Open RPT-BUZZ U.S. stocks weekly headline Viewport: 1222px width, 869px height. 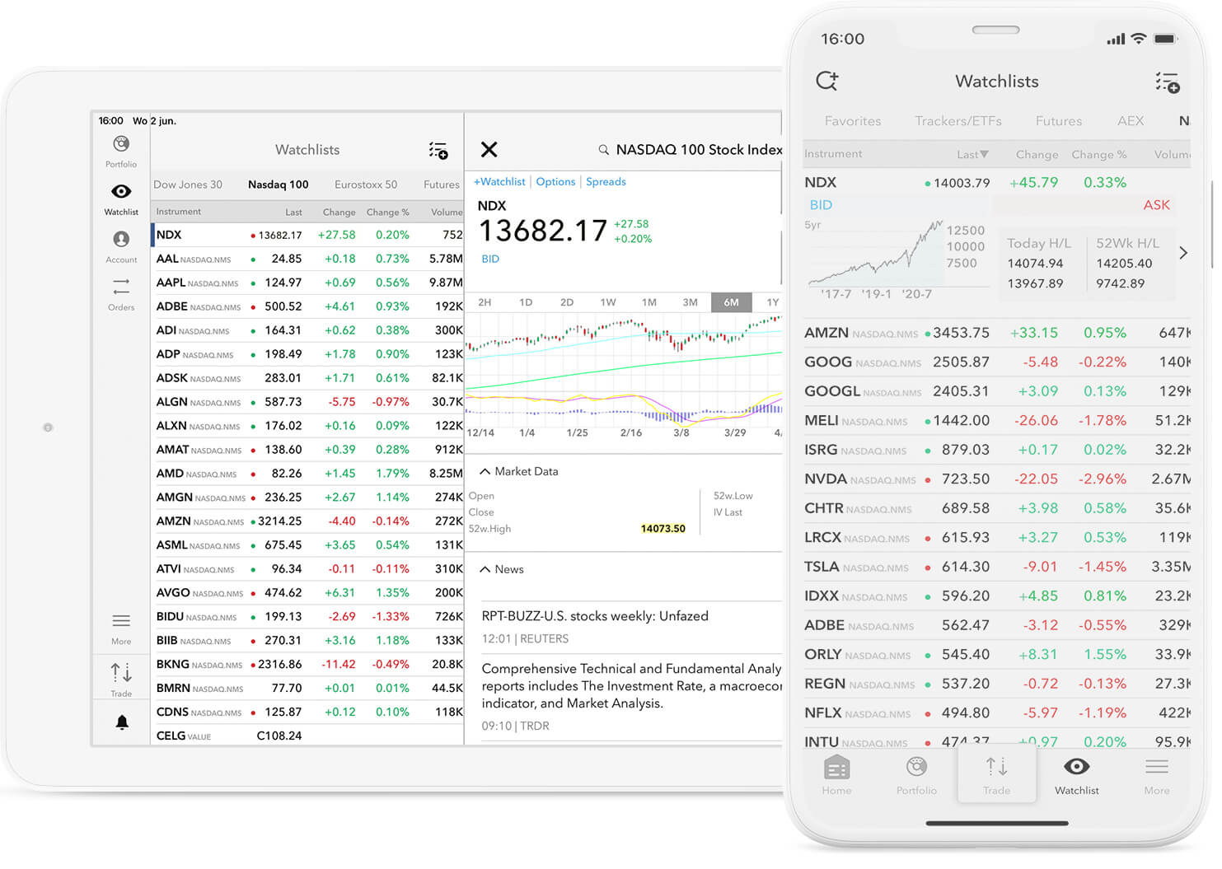pyautogui.click(x=595, y=616)
